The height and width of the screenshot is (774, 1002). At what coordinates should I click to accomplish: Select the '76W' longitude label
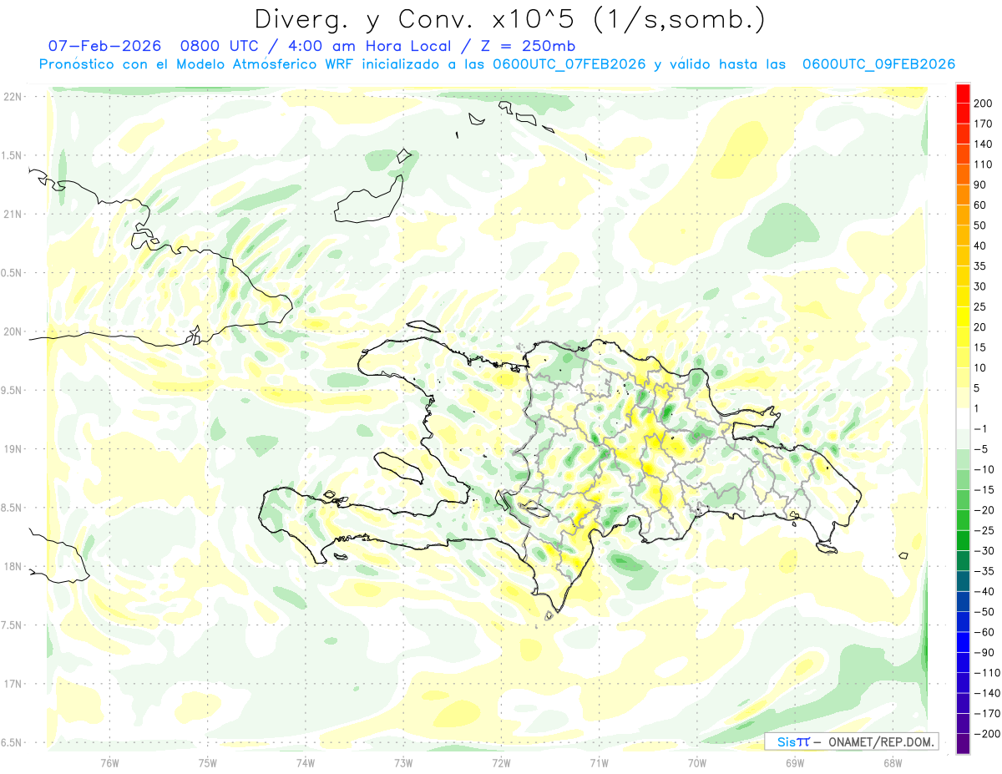tap(109, 762)
